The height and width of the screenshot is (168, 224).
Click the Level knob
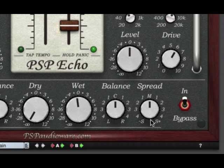[x=130, y=59]
